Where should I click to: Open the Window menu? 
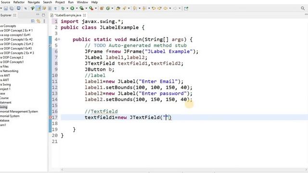point(82,2)
